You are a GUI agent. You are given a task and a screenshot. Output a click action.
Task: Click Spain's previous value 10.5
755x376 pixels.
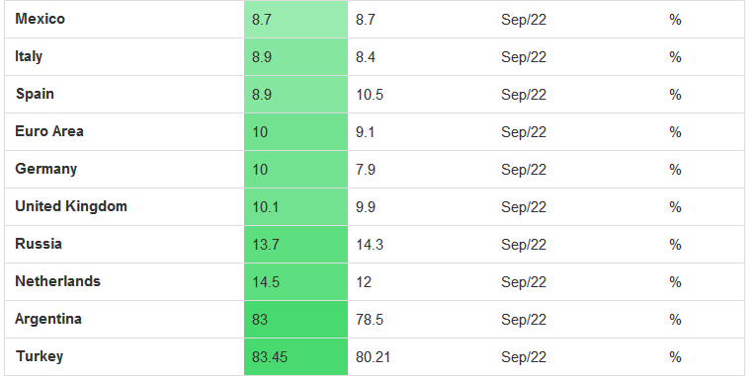coord(370,95)
